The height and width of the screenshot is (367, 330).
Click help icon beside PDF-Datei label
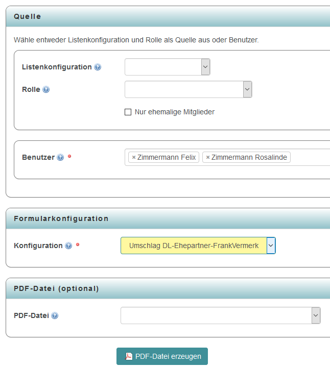pos(55,316)
